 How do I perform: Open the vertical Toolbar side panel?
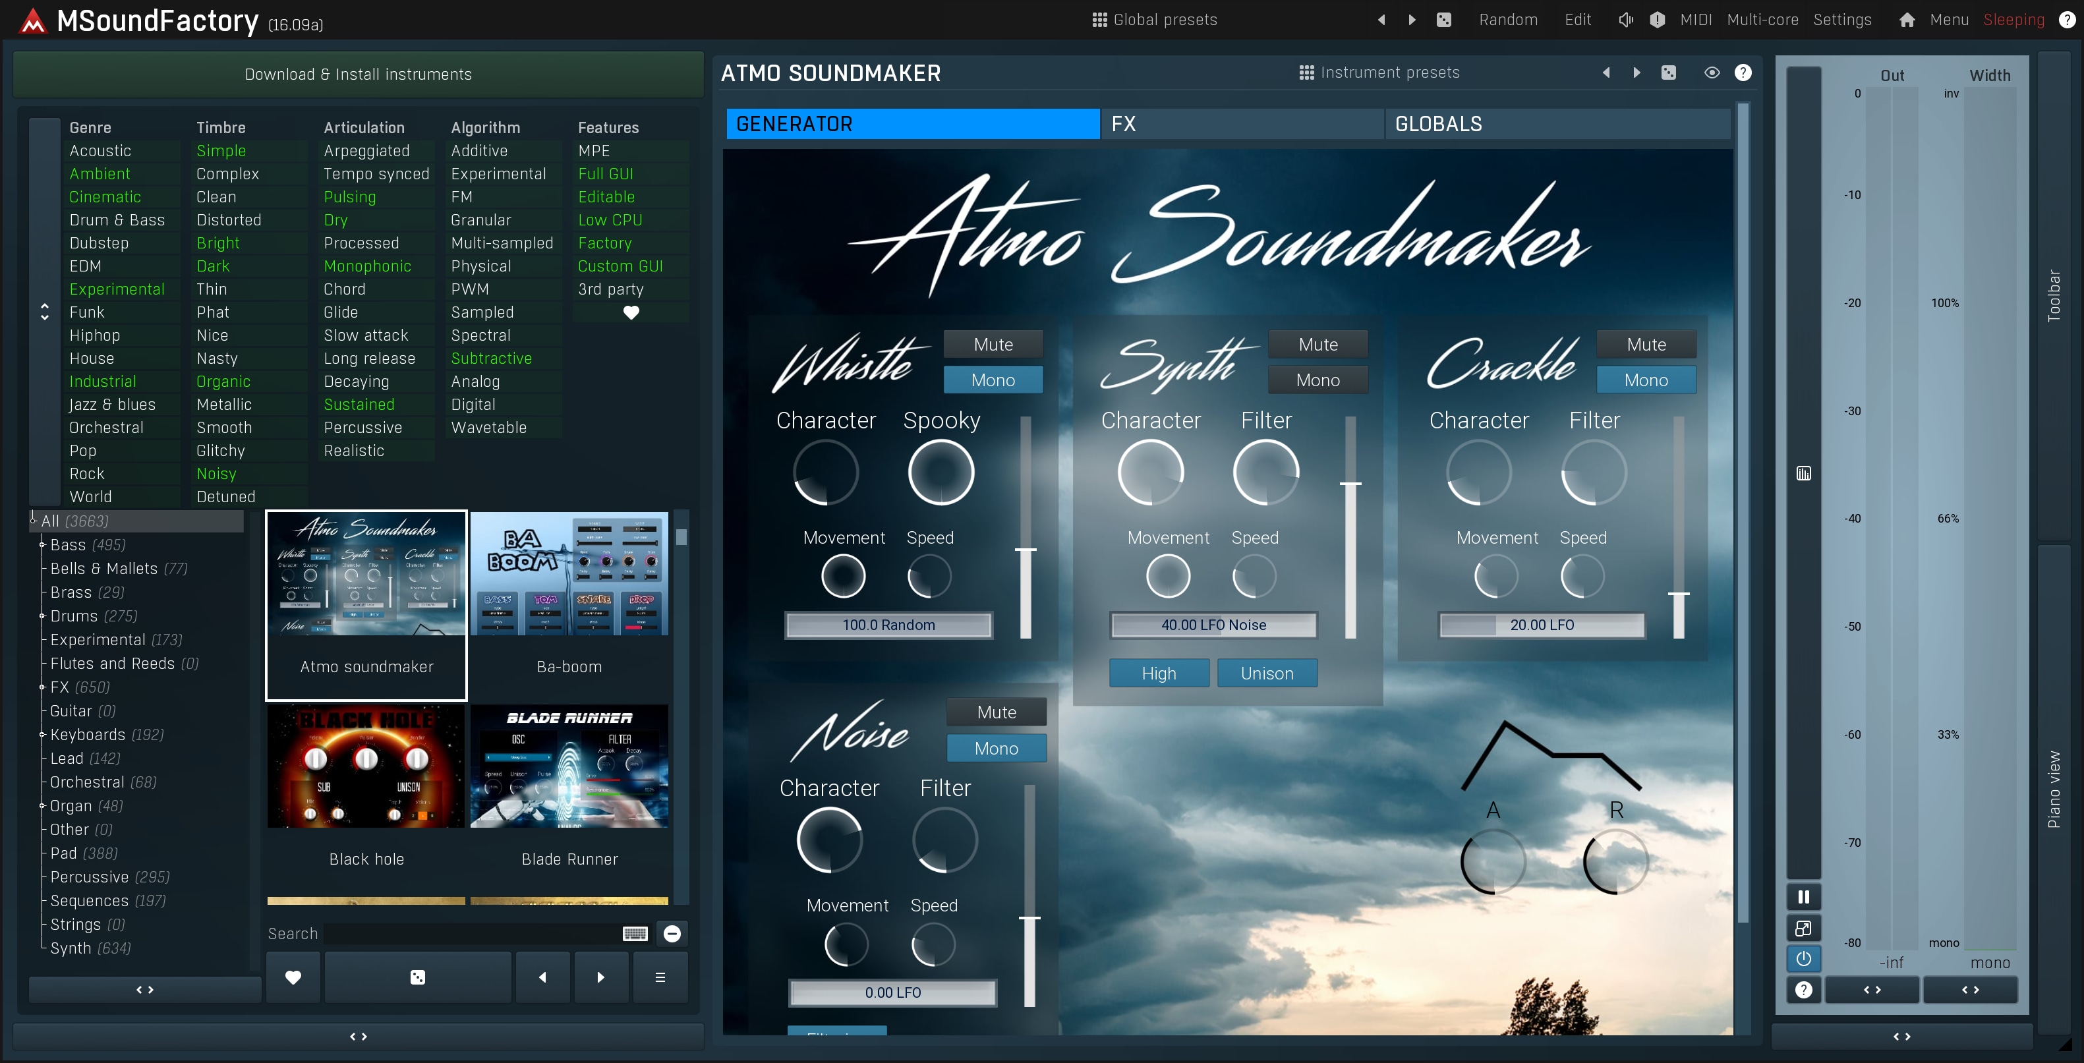pyautogui.click(x=2053, y=296)
